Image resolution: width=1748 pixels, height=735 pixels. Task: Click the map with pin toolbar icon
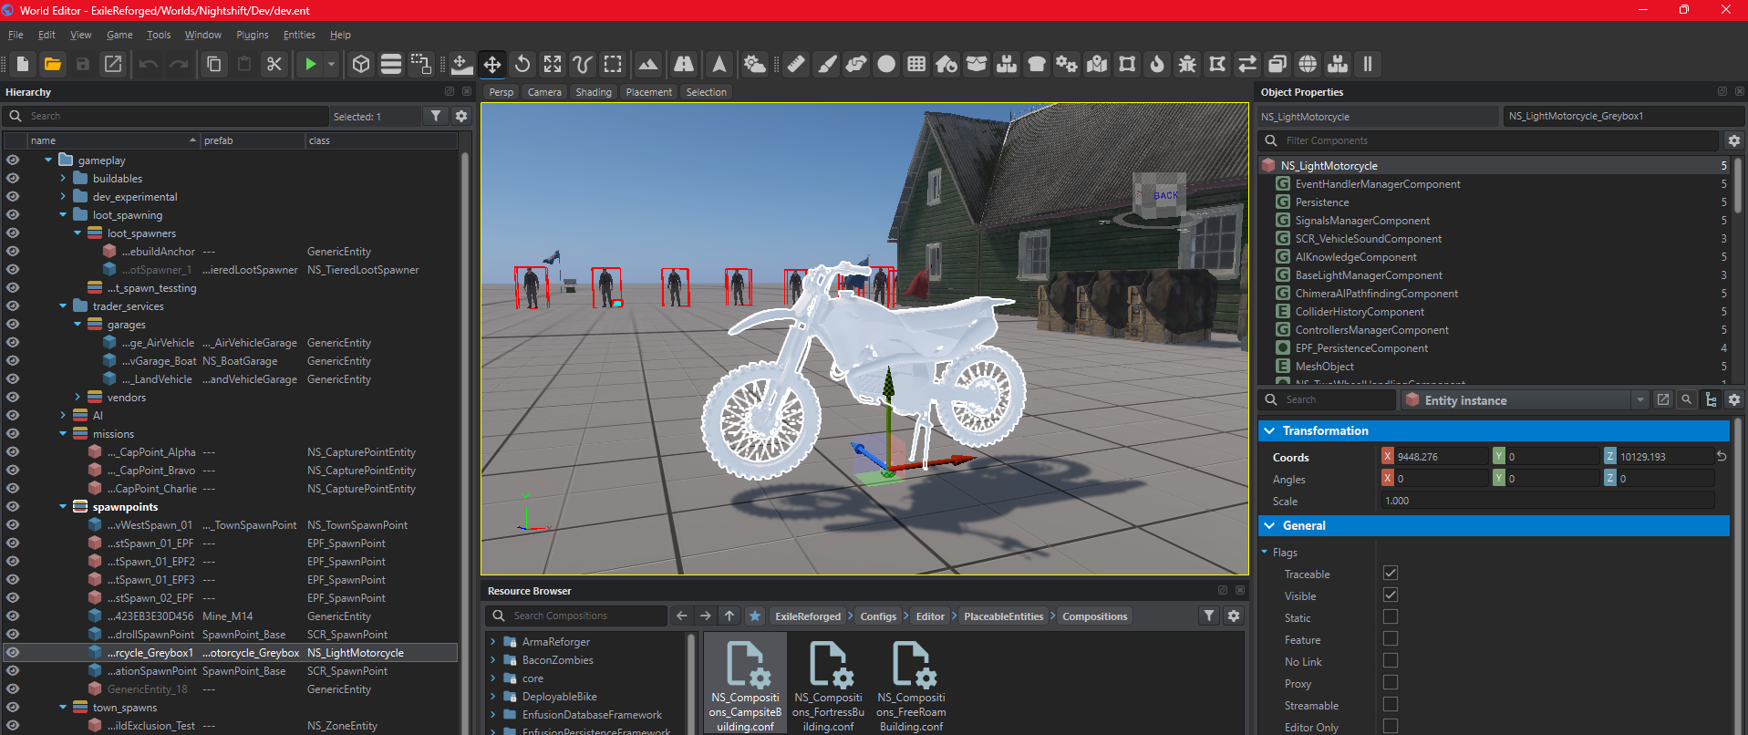point(1097,64)
